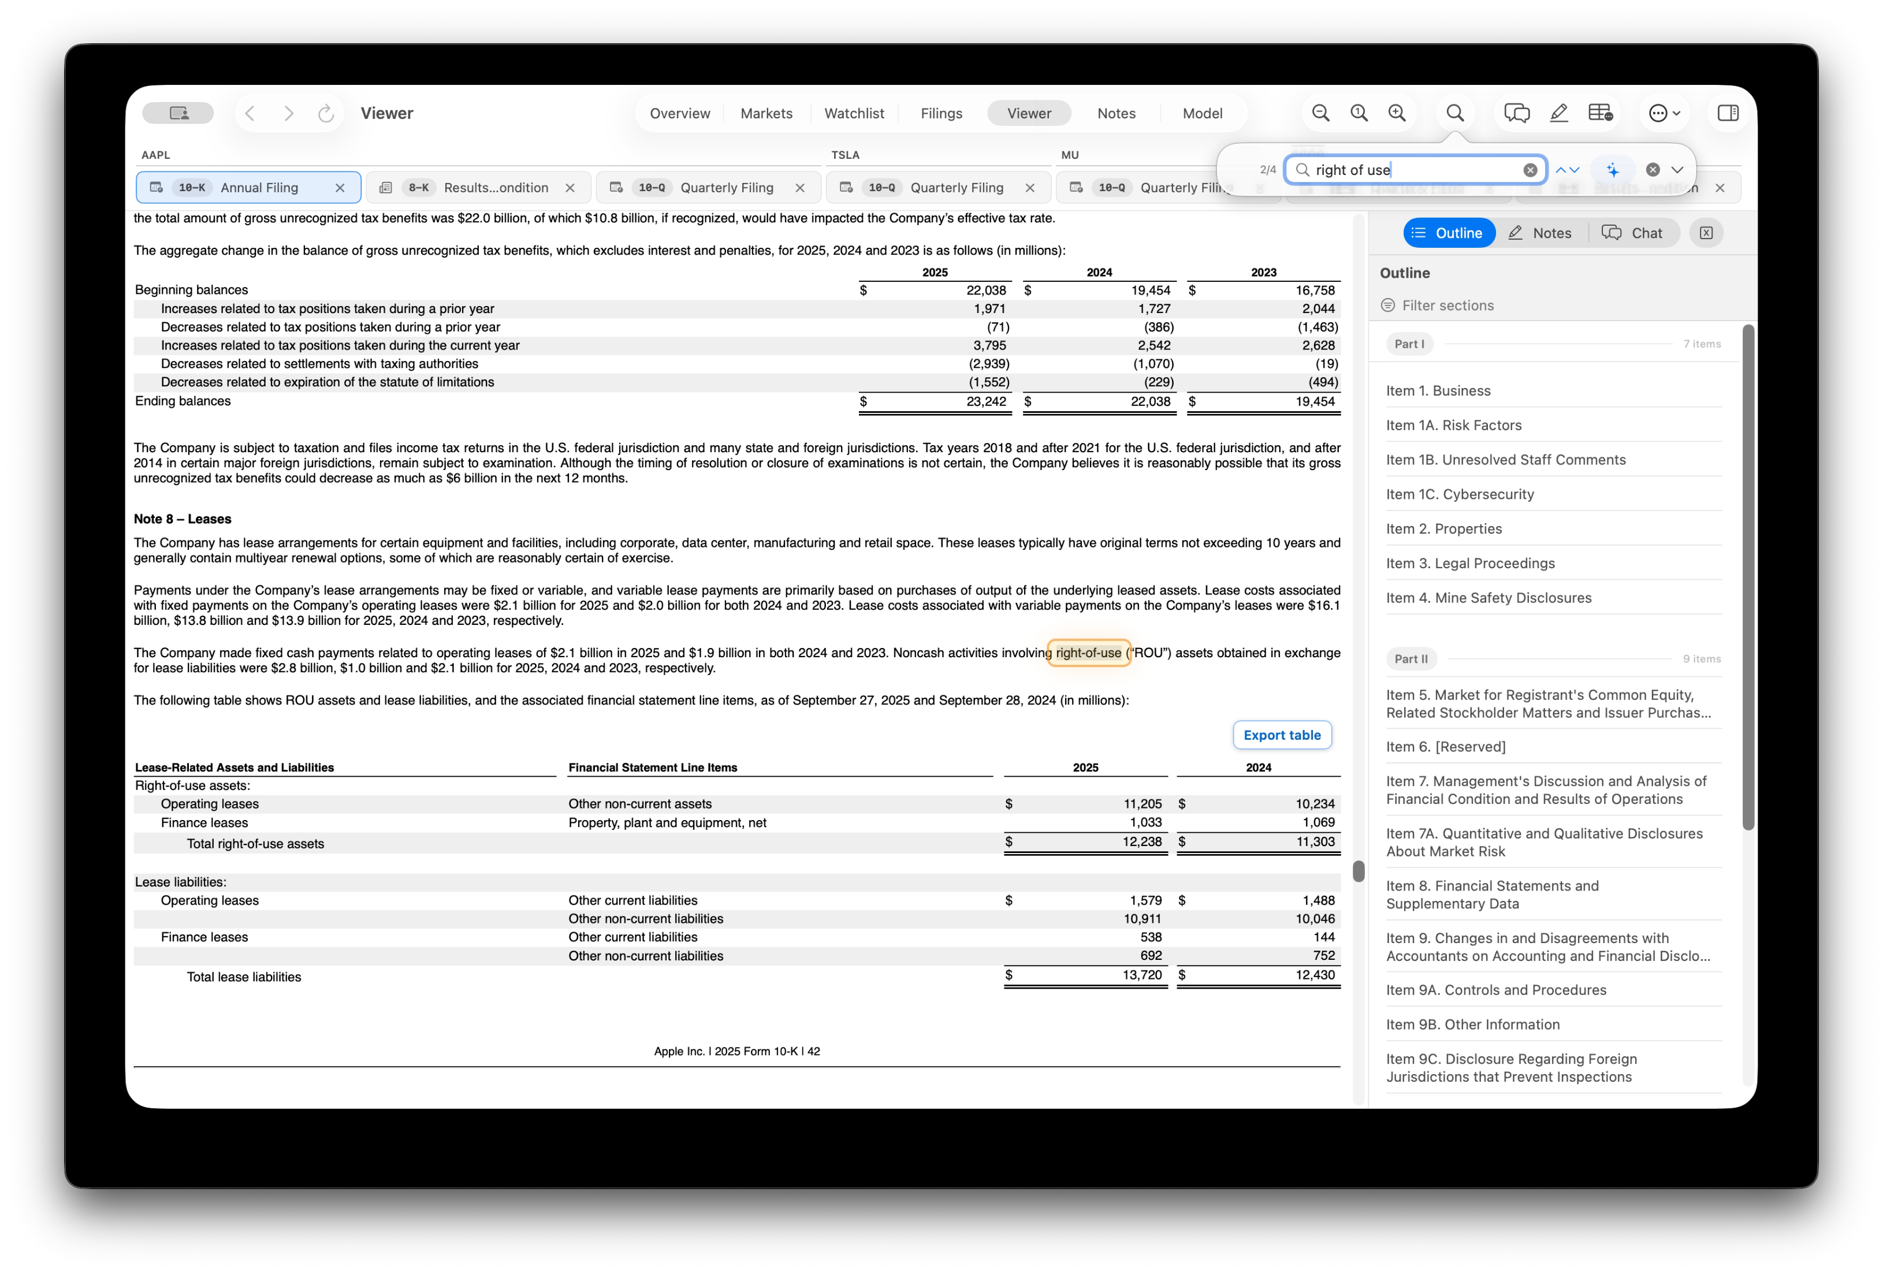Screen dimensions: 1883x1274
Task: Jump to Item 1A. Risk Factors
Action: (x=1454, y=425)
